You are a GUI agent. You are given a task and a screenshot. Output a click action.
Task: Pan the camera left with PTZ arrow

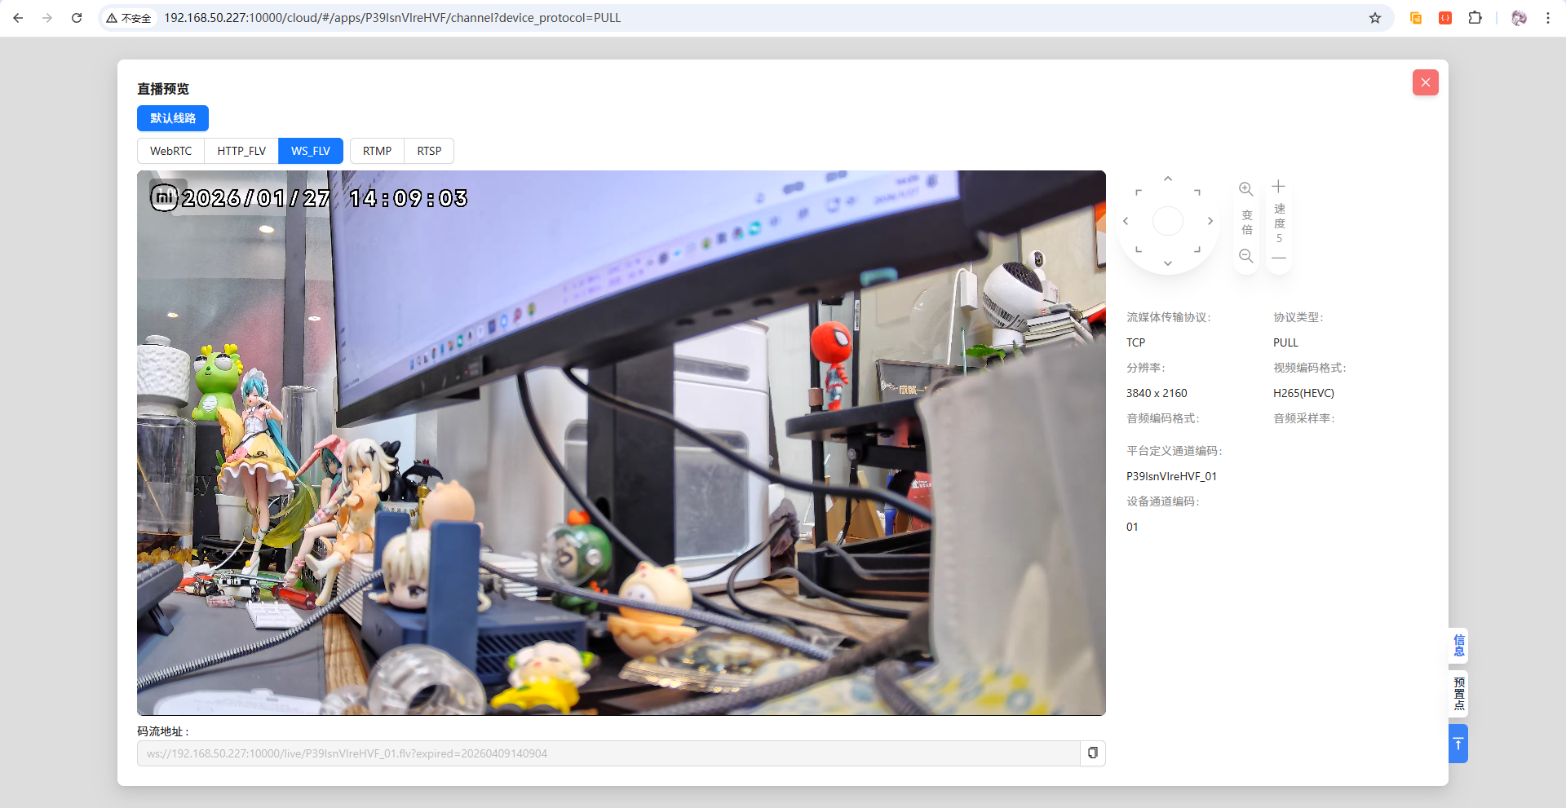[x=1126, y=221]
